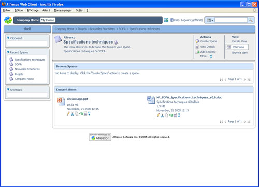Viewport: 259px width, 187px height.
Task: Click the magnifying glass search icon
Action: (251, 20)
